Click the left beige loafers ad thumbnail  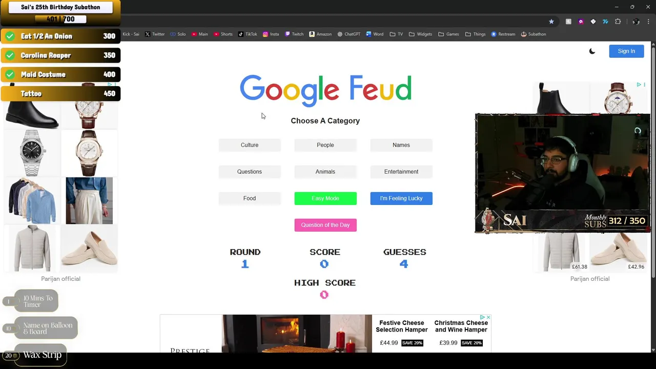(x=89, y=249)
